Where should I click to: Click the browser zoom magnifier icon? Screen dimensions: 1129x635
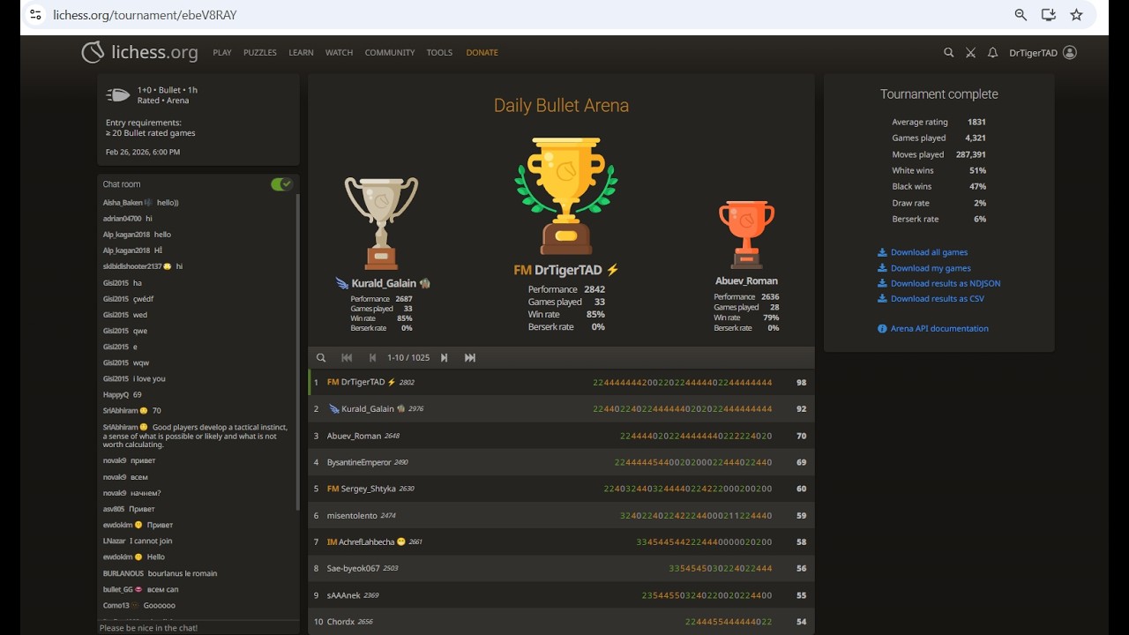[1021, 15]
